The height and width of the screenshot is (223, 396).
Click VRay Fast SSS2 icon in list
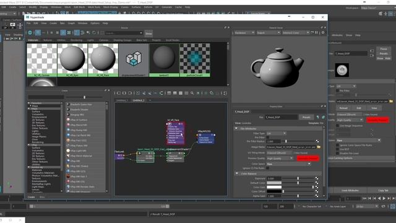(x=68, y=140)
